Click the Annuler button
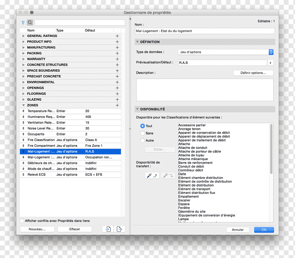Viewport: 295px width, 258px height. (x=238, y=230)
